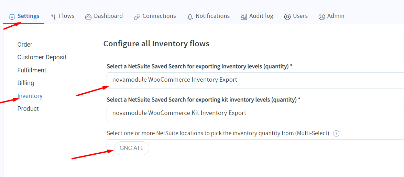The height and width of the screenshot is (177, 404).
Task: Click the Audit log icon
Action: pos(244,16)
